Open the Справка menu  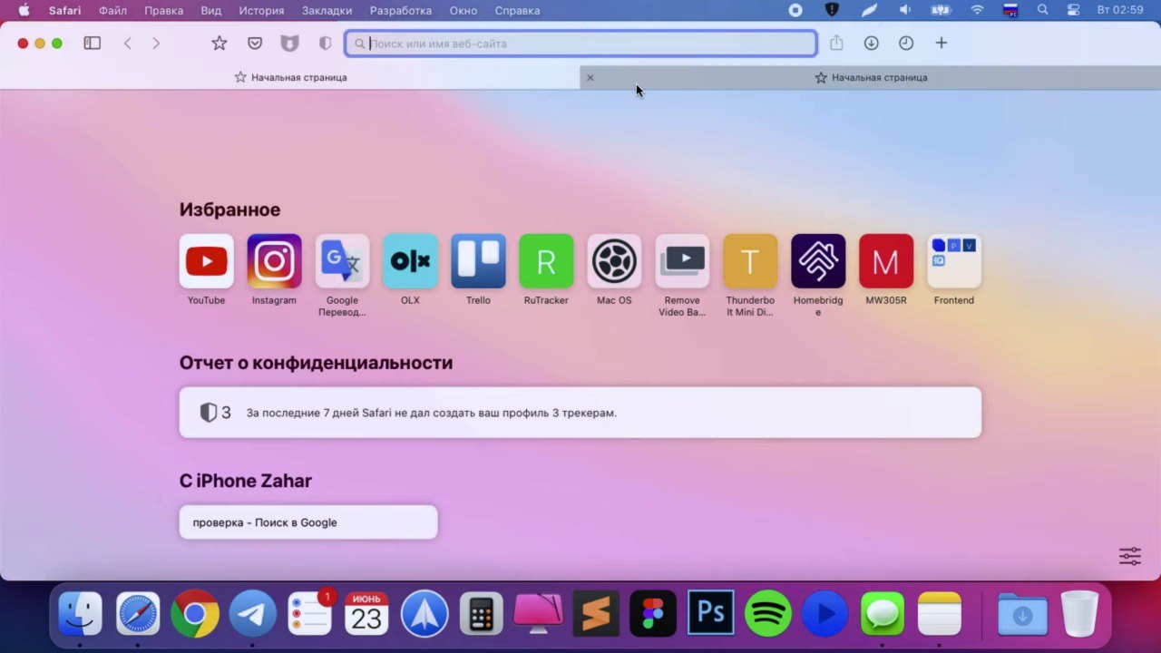(517, 11)
